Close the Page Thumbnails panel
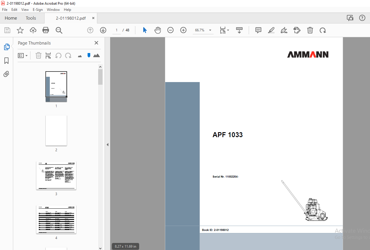The width and height of the screenshot is (370, 250). [96, 43]
